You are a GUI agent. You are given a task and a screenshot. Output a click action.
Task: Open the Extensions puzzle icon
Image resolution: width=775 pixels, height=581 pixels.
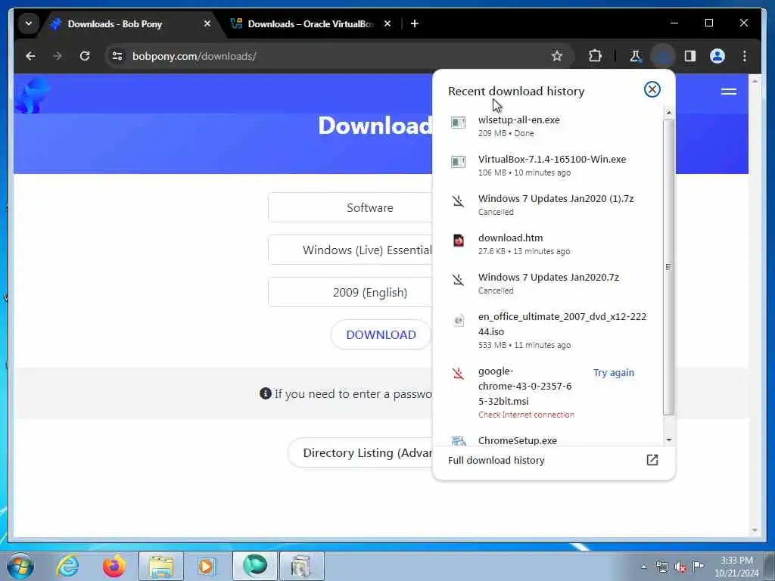(595, 56)
